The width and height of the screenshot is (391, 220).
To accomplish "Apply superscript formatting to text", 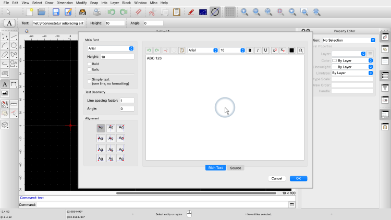I will point(275,51).
